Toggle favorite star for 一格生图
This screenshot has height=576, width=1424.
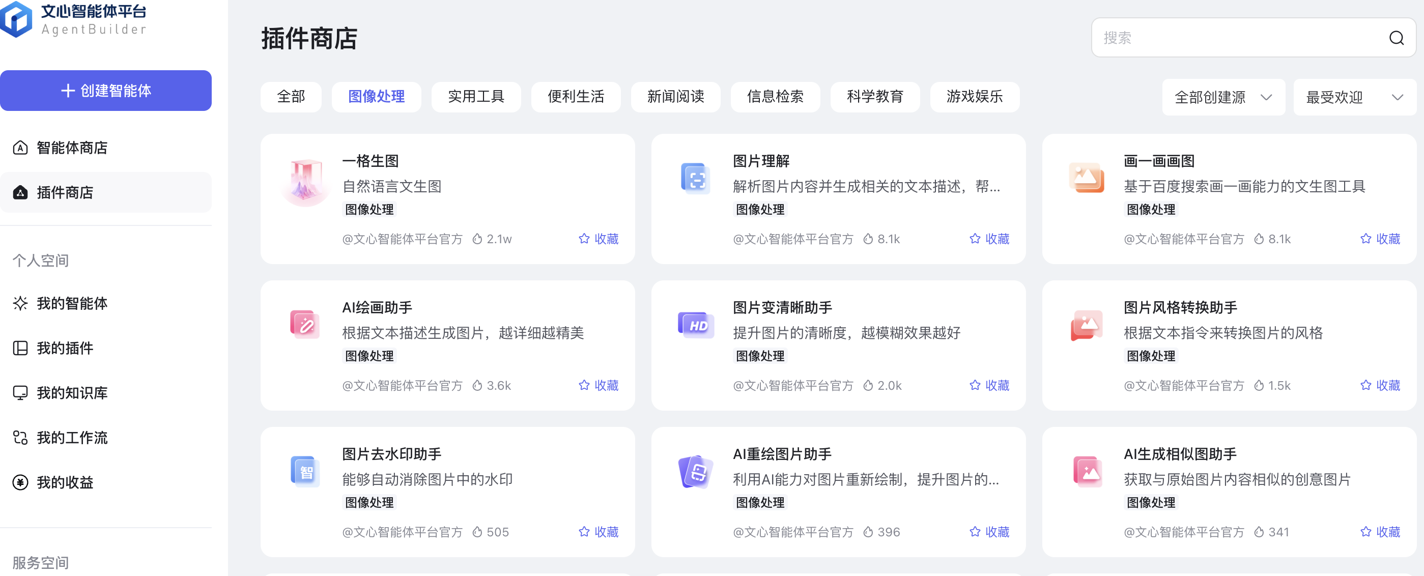(x=584, y=239)
